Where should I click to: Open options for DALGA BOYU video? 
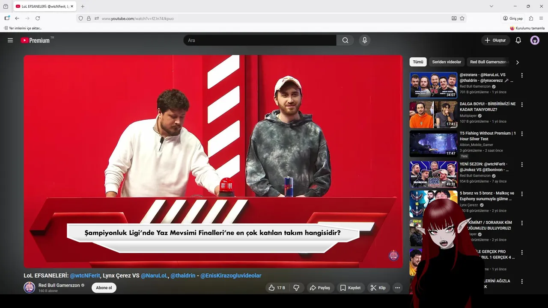[522, 104]
